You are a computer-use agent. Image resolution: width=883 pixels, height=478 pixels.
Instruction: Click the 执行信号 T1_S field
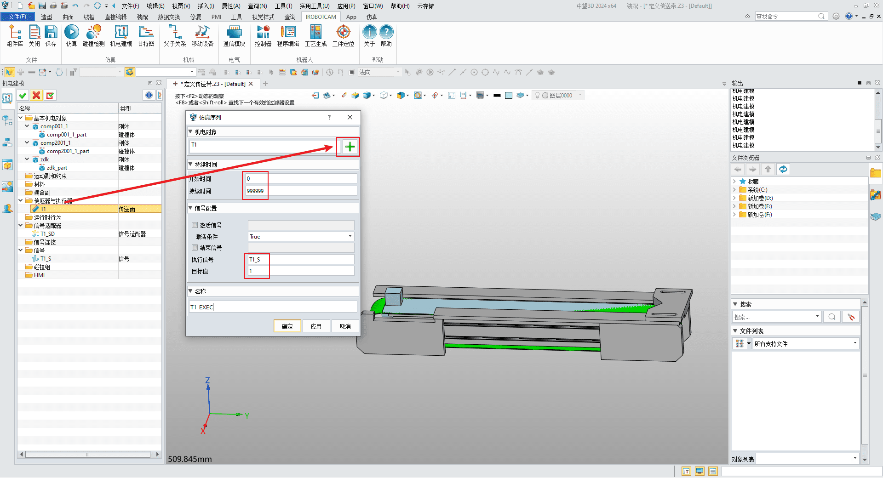(301, 259)
